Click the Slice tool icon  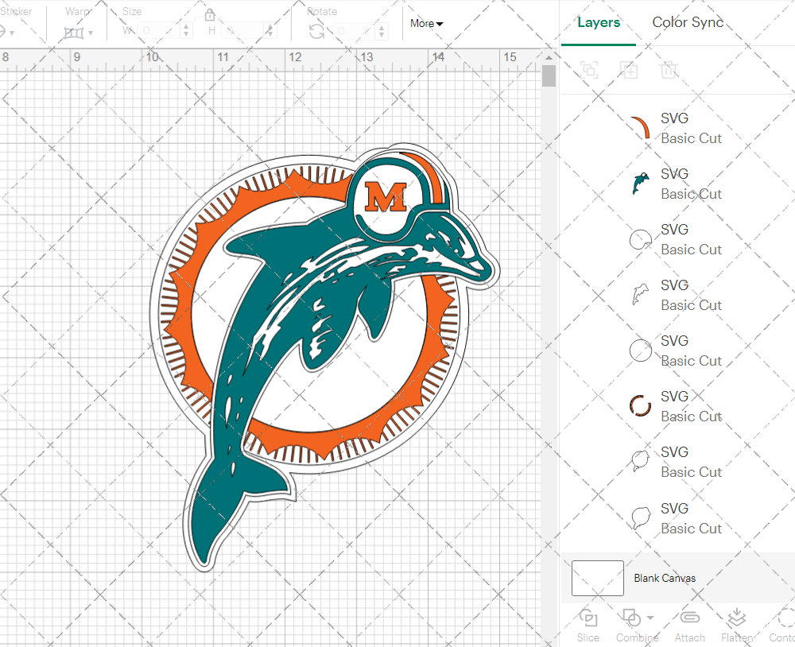click(588, 618)
